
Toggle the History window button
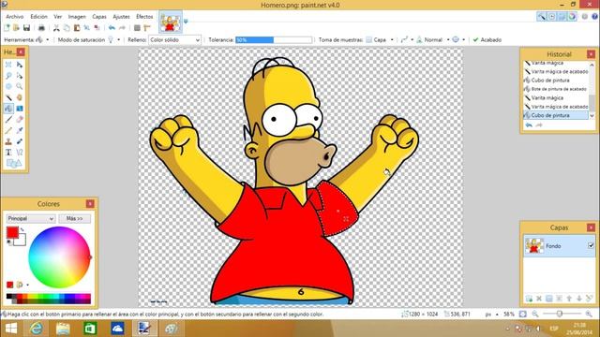pos(552,17)
